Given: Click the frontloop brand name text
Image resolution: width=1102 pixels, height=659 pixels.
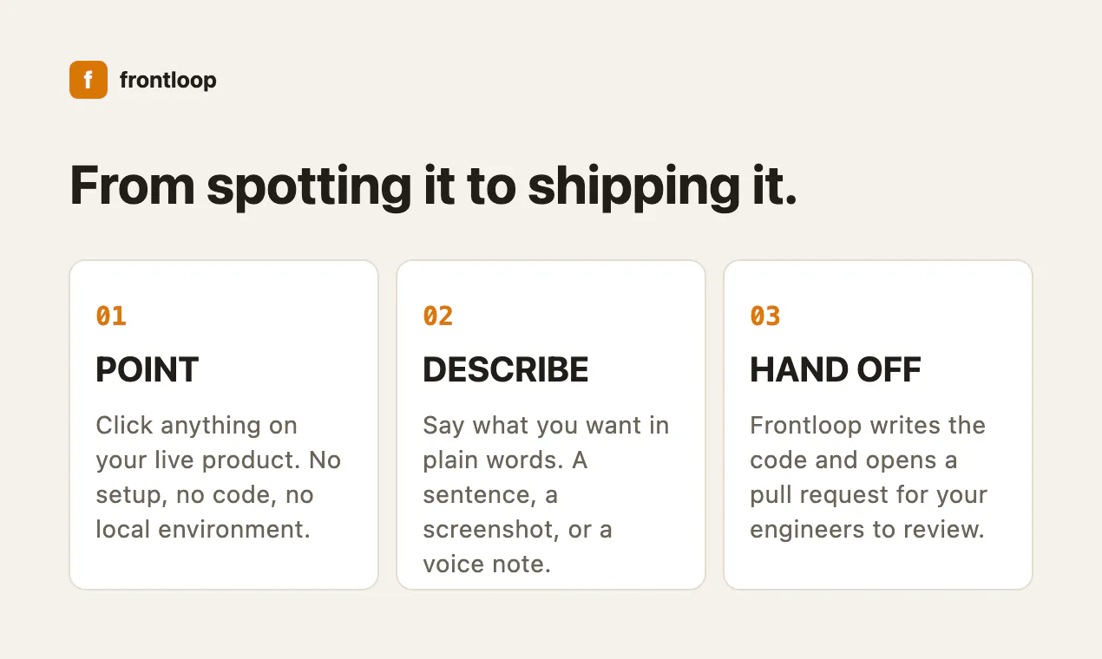Looking at the screenshot, I should (167, 81).
